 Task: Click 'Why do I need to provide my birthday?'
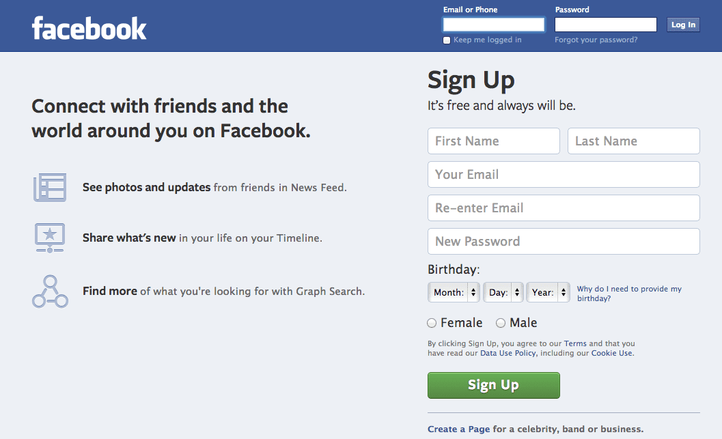[x=629, y=294]
